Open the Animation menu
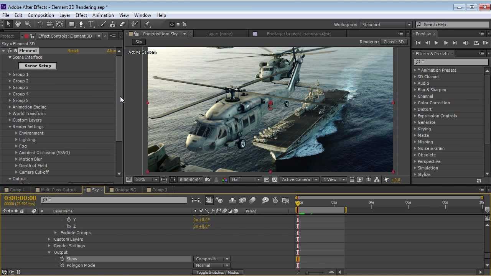Viewport: 491px width, 276px height. click(103, 15)
